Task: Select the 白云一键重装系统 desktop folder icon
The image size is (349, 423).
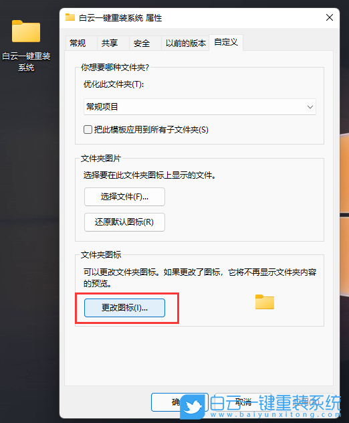Action: 26,31
